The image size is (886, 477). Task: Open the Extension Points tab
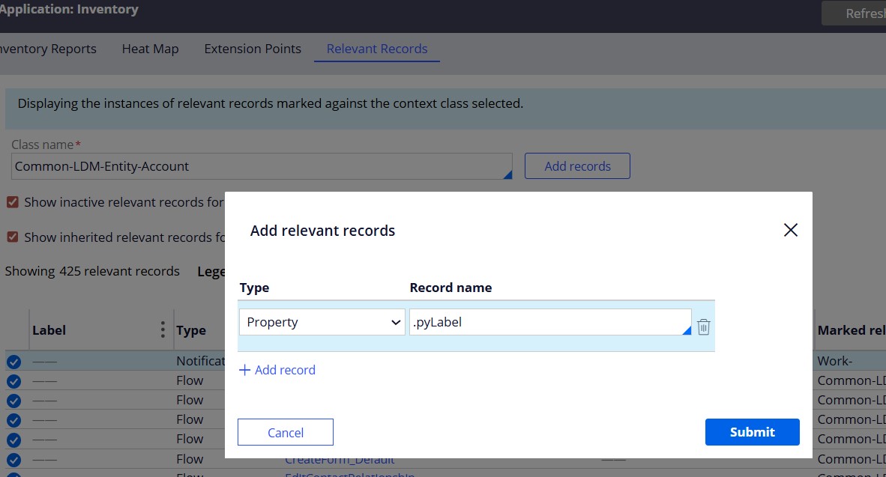point(252,49)
